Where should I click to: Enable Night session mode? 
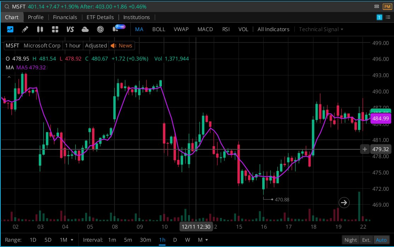[351, 240]
